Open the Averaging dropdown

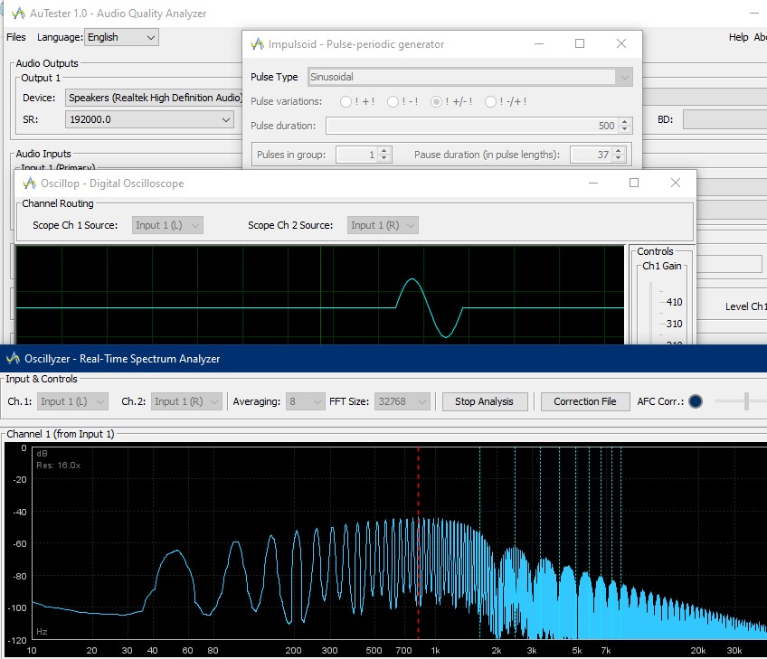(305, 401)
